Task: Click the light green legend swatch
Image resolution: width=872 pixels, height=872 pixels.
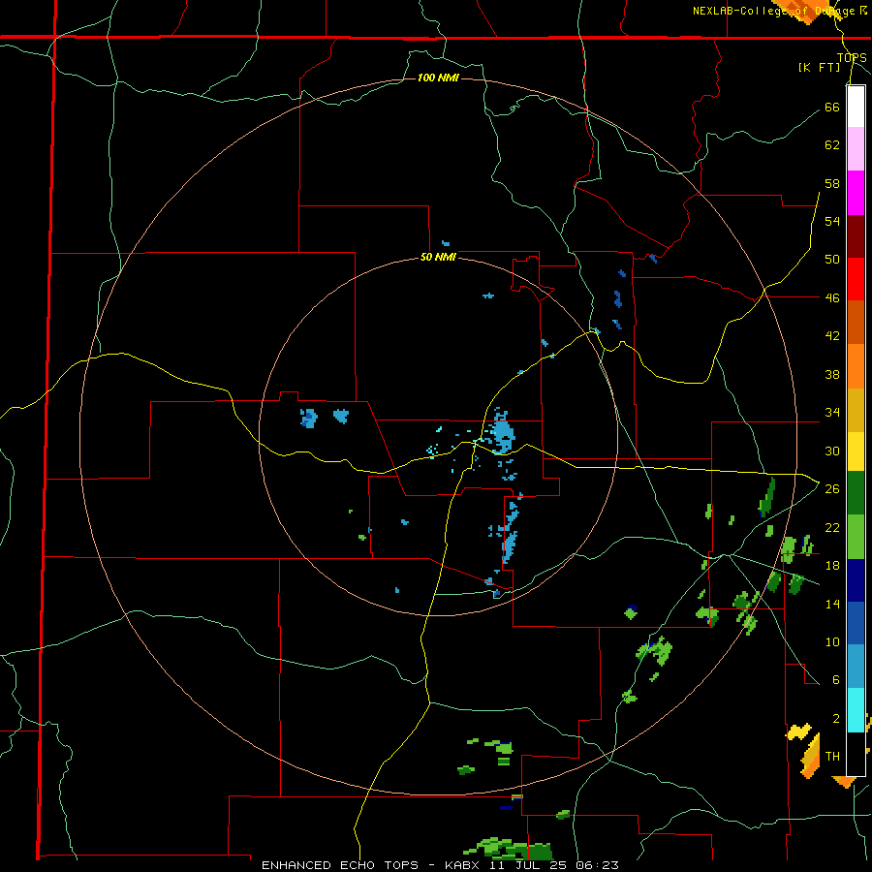Action: pyautogui.click(x=856, y=537)
